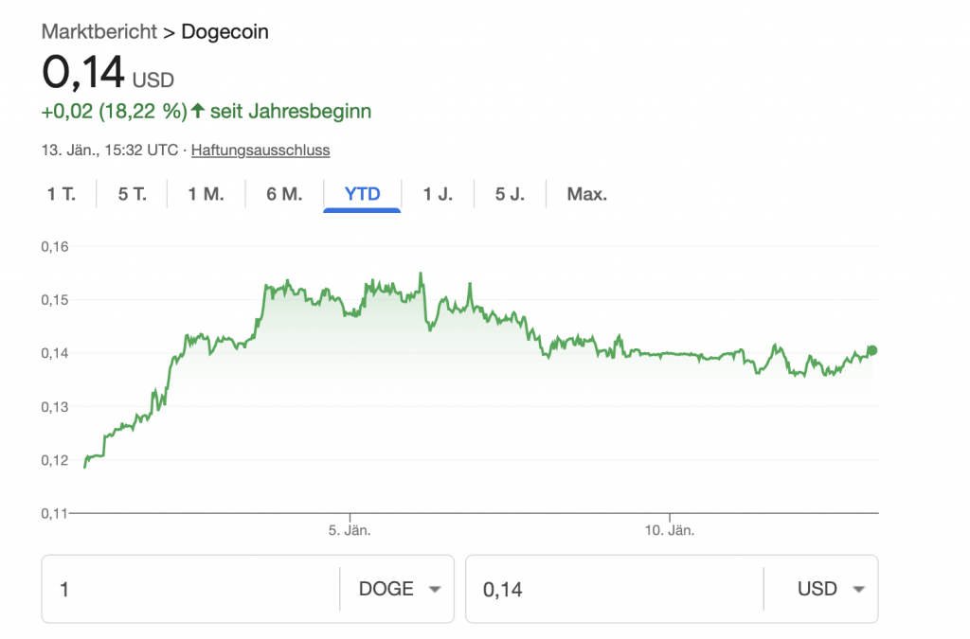
Task: Switch to the 5 T. range tab
Action: 133,194
